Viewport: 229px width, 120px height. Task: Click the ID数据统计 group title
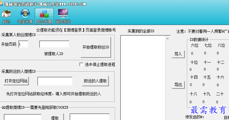pos(199,39)
